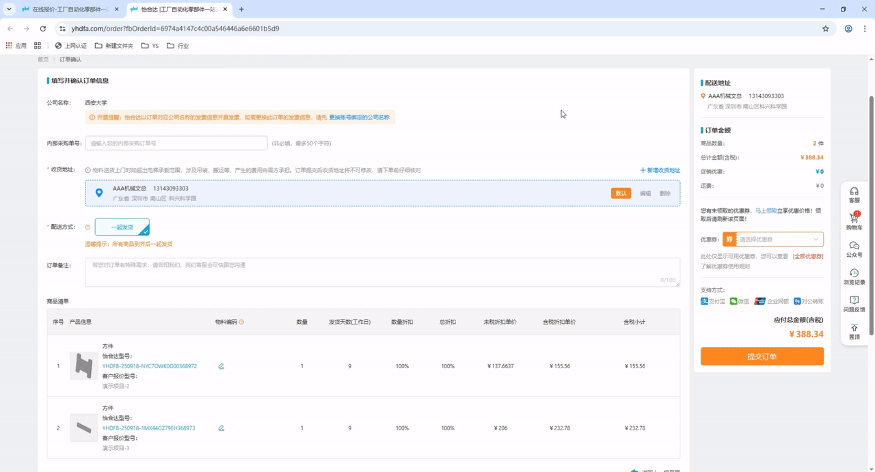
Task: Click 新增收货地址 to add an address
Action: click(660, 170)
